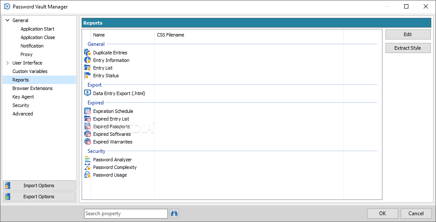Select the Expired Passports report
The height and width of the screenshot is (222, 436).
(111, 126)
